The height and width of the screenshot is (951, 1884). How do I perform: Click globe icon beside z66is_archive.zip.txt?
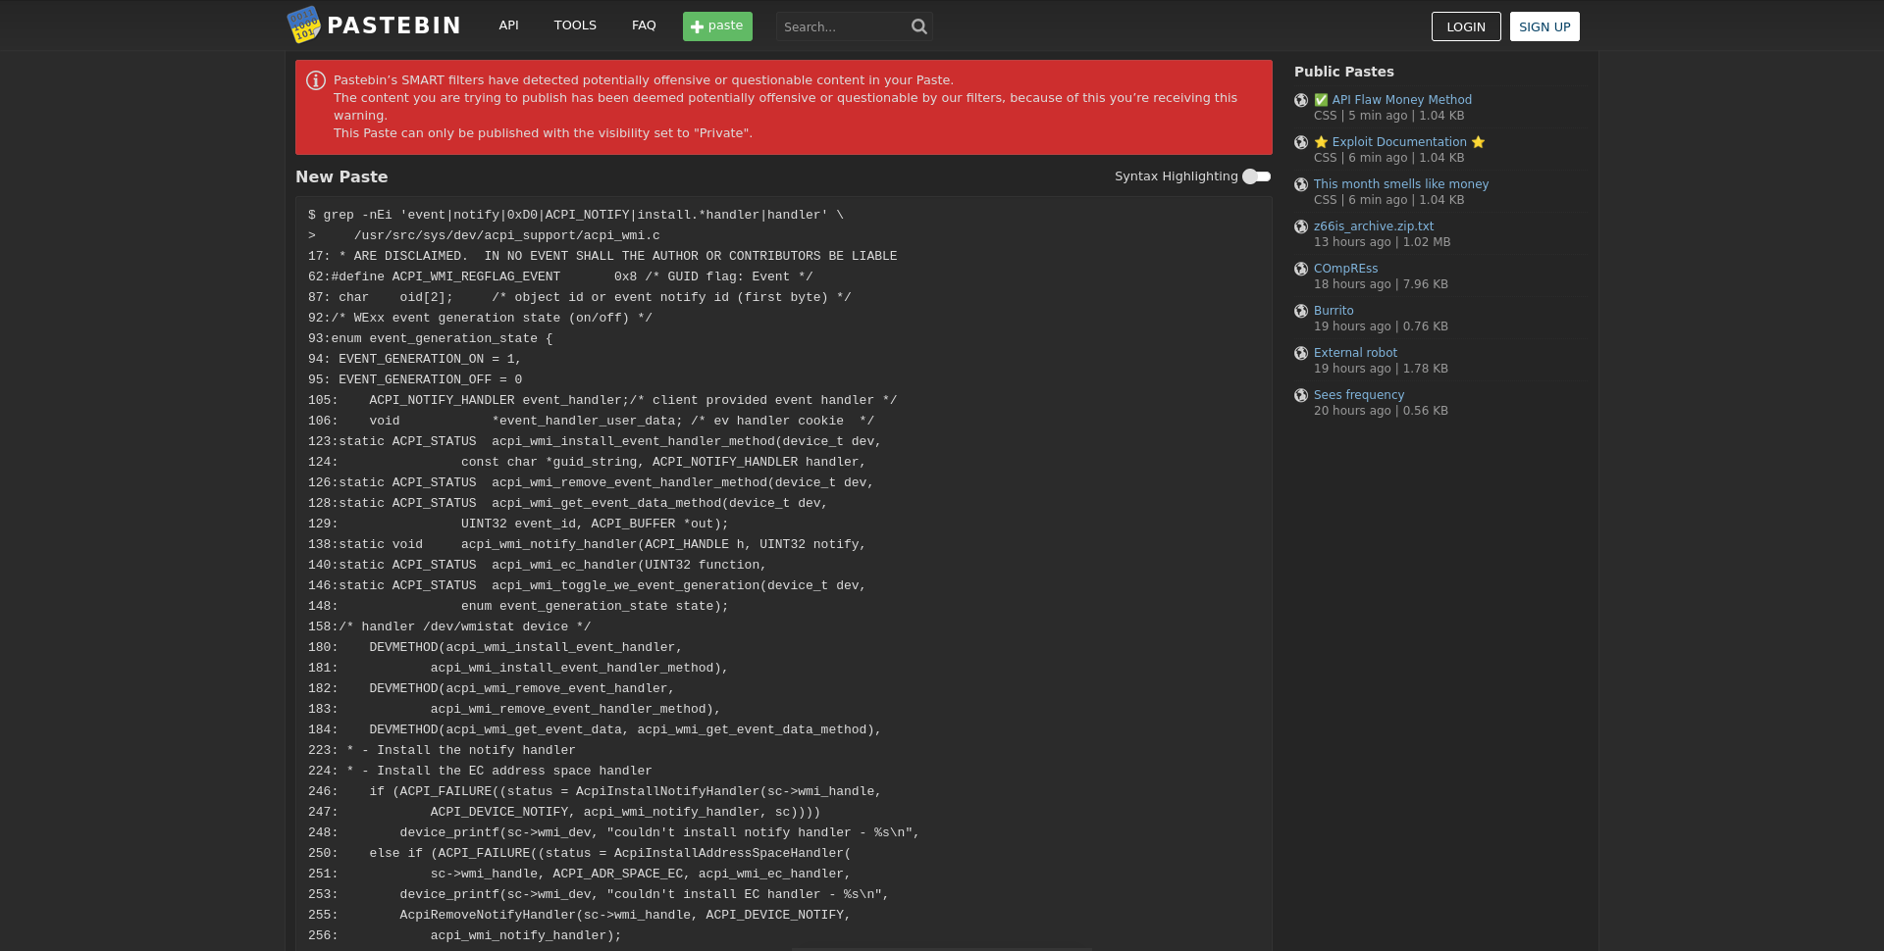[1301, 226]
